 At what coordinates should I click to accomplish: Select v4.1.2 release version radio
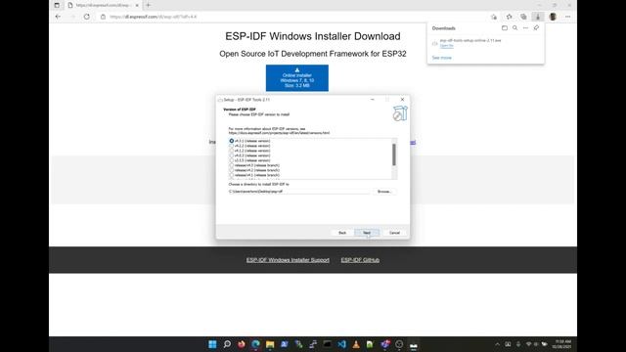click(x=232, y=151)
